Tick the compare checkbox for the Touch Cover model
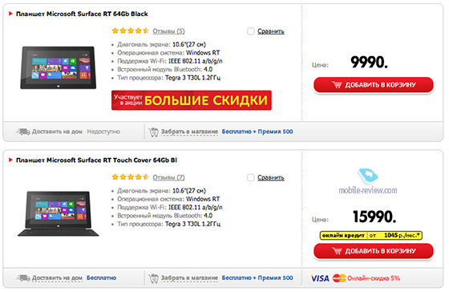The image size is (449, 292). coord(250,177)
